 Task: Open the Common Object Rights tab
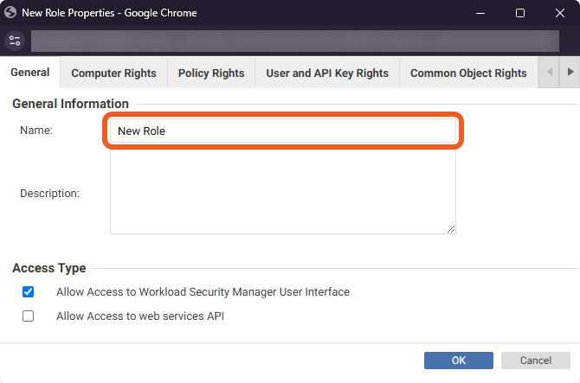click(468, 73)
